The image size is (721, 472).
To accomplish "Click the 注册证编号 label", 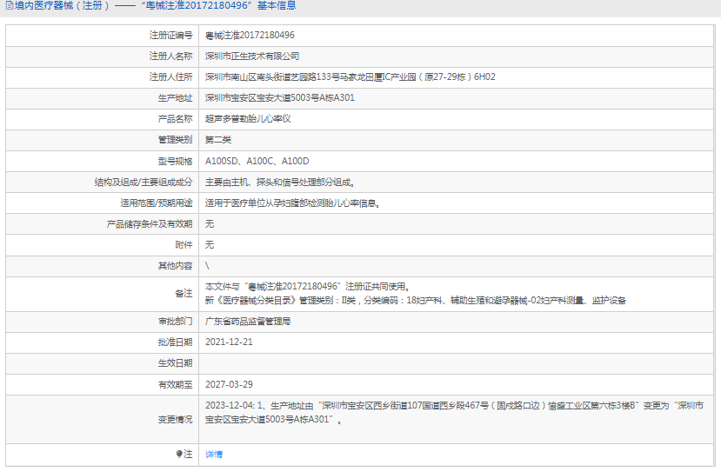I will point(170,35).
